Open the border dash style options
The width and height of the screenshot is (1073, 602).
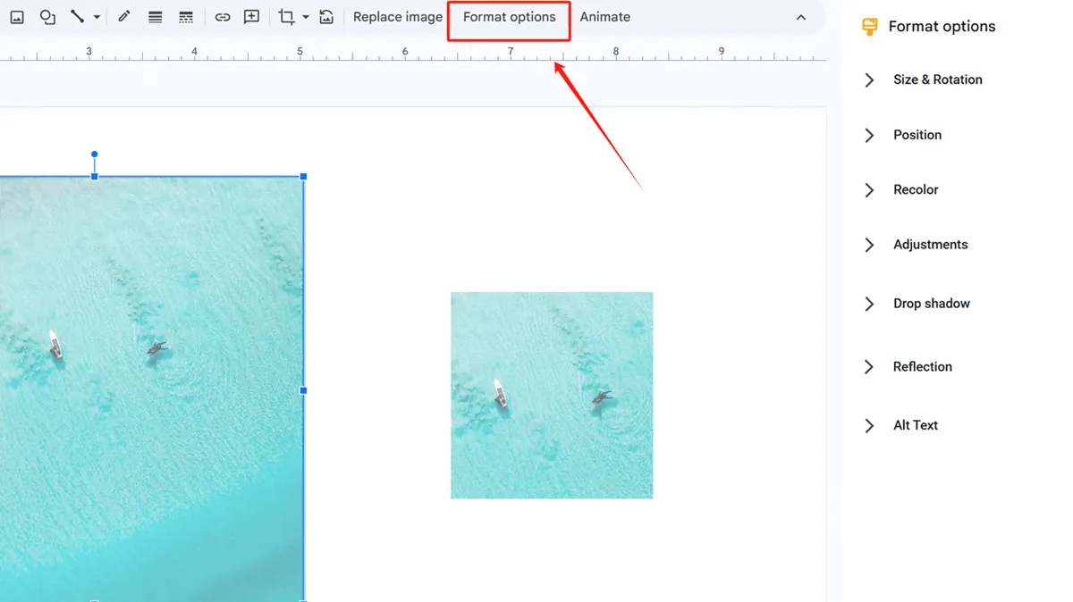[186, 17]
